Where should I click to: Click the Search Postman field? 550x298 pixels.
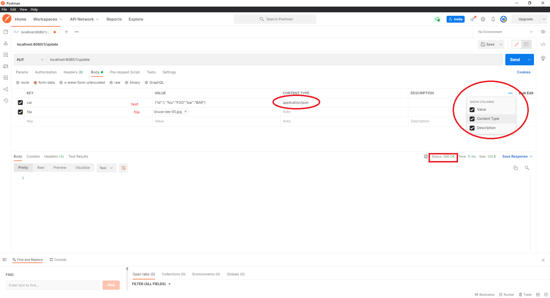[x=275, y=19]
